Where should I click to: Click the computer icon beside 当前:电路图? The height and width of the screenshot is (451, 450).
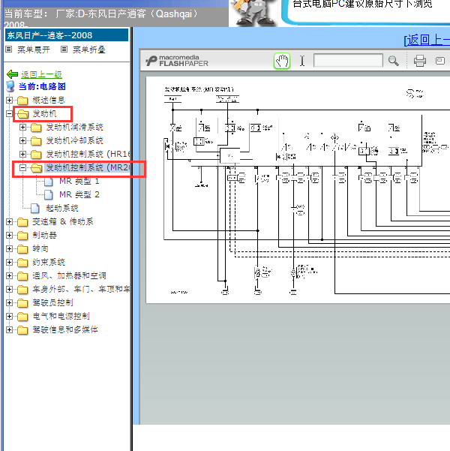click(10, 86)
